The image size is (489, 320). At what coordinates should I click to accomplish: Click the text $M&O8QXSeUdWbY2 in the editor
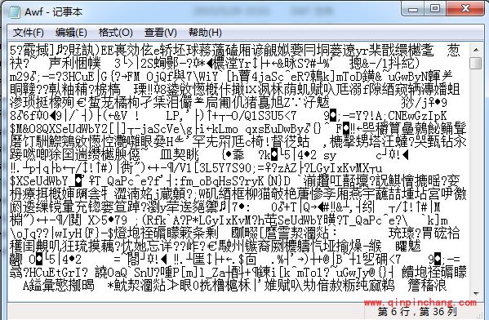(x=59, y=129)
